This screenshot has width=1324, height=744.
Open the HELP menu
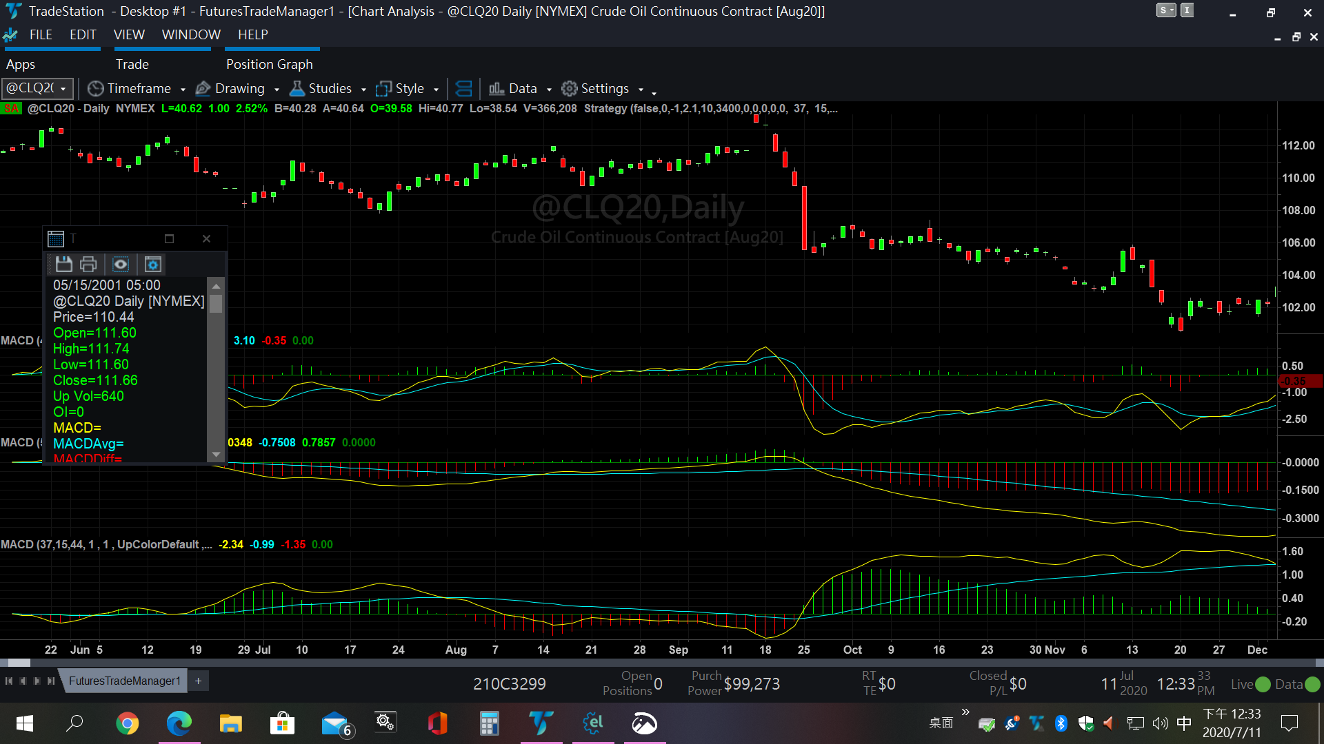point(253,34)
